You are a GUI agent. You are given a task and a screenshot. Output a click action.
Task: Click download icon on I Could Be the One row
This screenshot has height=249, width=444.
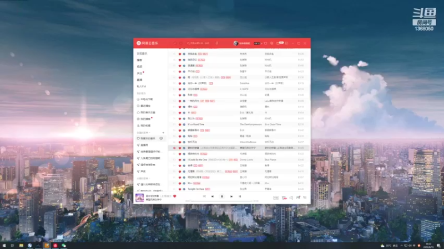click(184, 160)
